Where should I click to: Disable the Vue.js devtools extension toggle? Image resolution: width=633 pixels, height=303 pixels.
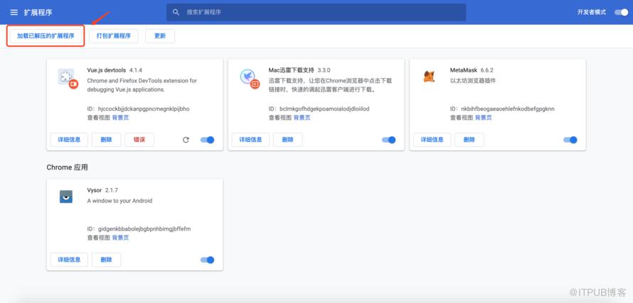[x=208, y=140]
